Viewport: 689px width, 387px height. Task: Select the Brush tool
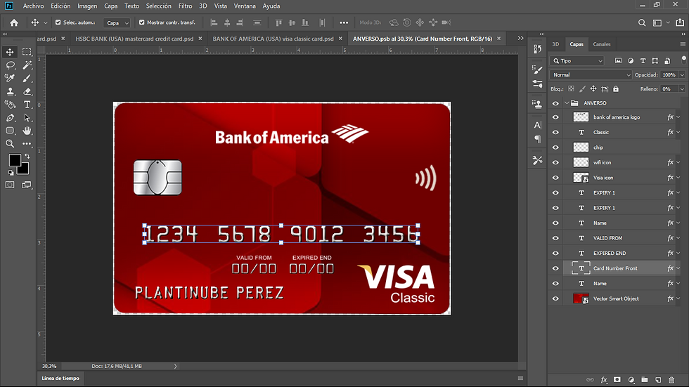(x=27, y=78)
